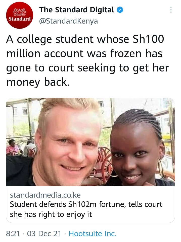This screenshot has width=181, height=242.
Task: Open The Standard Digital account name
Action: [77, 10]
